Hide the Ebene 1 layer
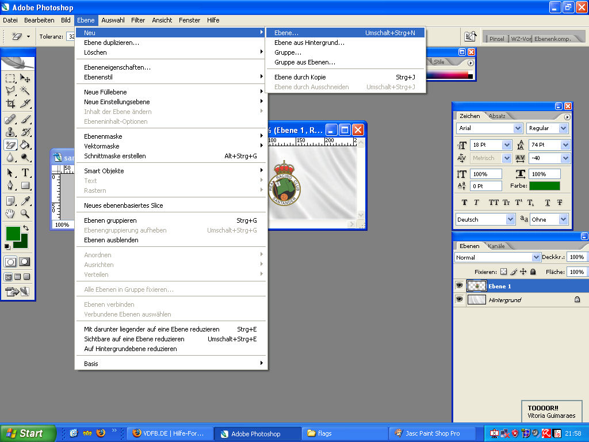The image size is (589, 442). 460,286
